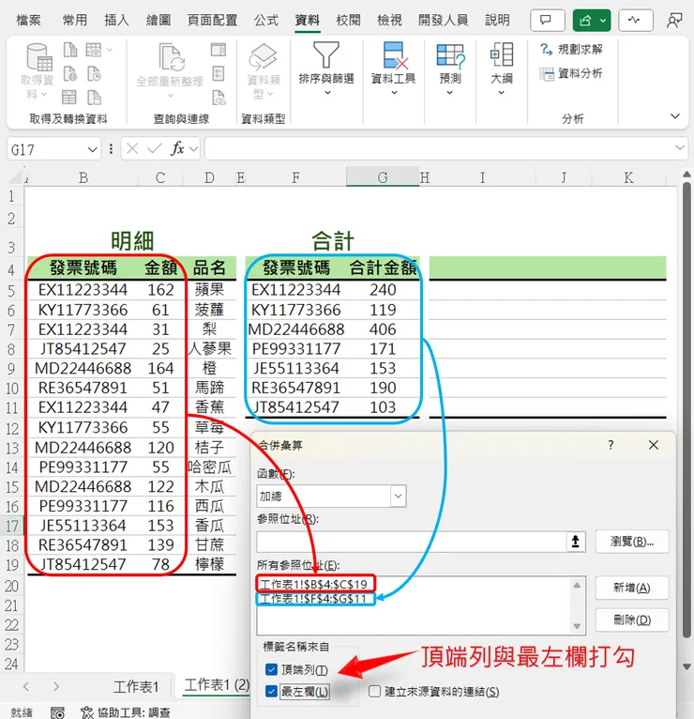
Task: Open the Name Box G17 dropdown arrow
Action: (x=92, y=149)
